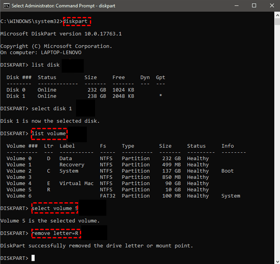This screenshot has height=264, width=280.
Task: Click the window title text 'Select Administrator: Command Prompt - diskpart'
Action: [x=63, y=6]
